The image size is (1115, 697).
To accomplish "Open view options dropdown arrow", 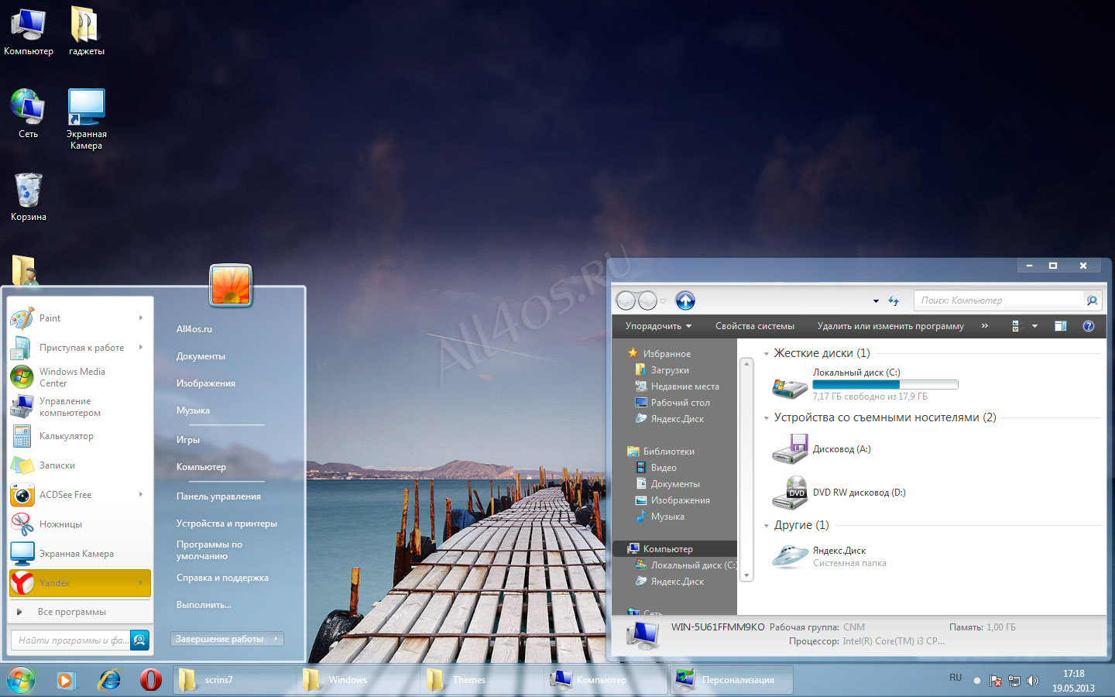I will pyautogui.click(x=1034, y=326).
